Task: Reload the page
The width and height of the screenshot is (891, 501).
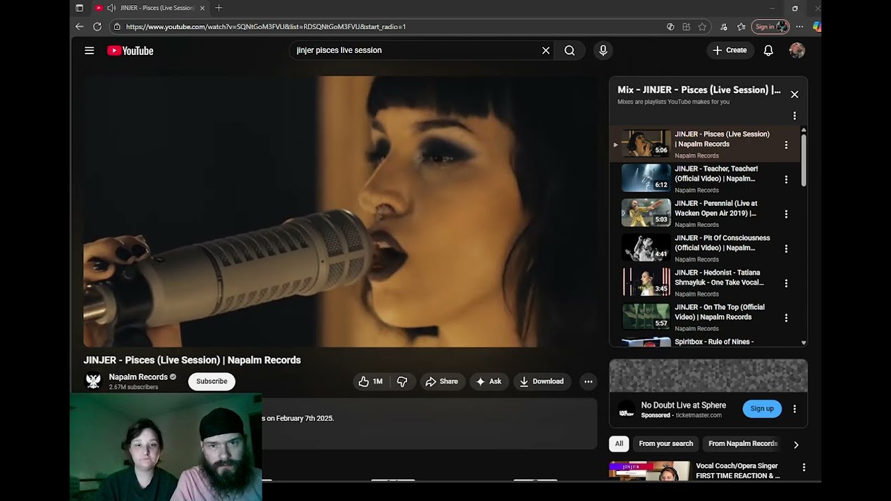Action: click(x=97, y=26)
